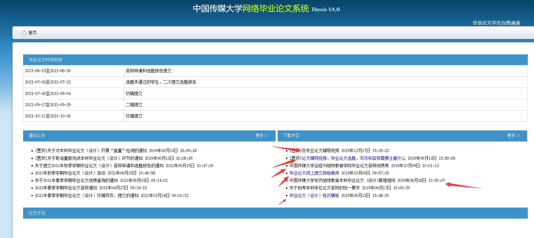This screenshot has height=238, width=534.
Task: Open 毕业论文学生自查通道 link
Action: [496, 23]
